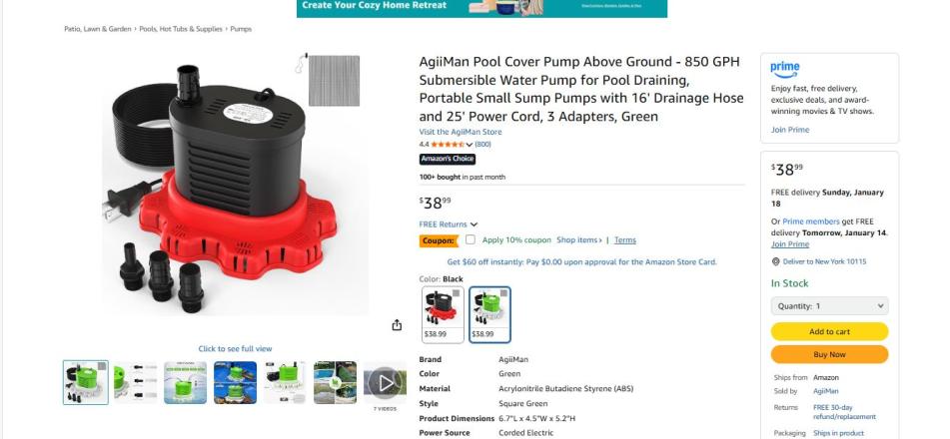Click the Amazon's Choice badge

[x=448, y=159]
